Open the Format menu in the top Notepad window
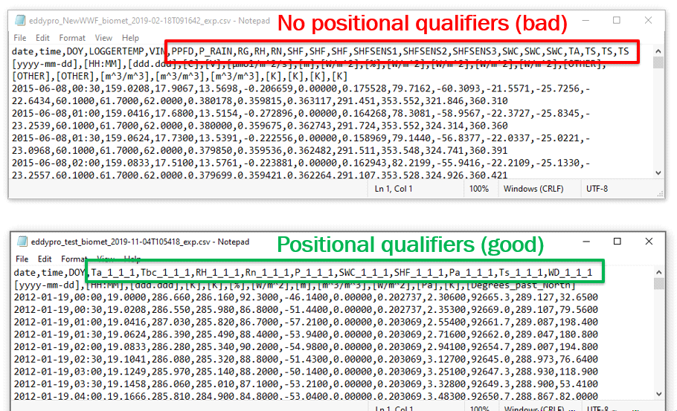Image resolution: width=677 pixels, height=411 pixels. coord(72,38)
